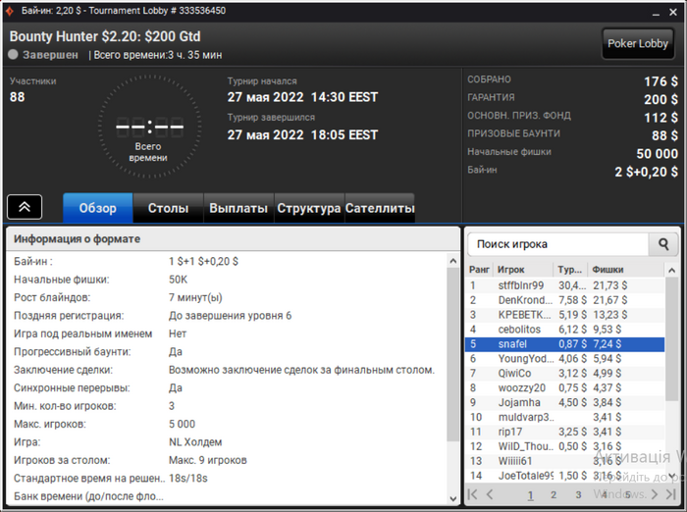Click the search magnifier icon

pos(663,244)
